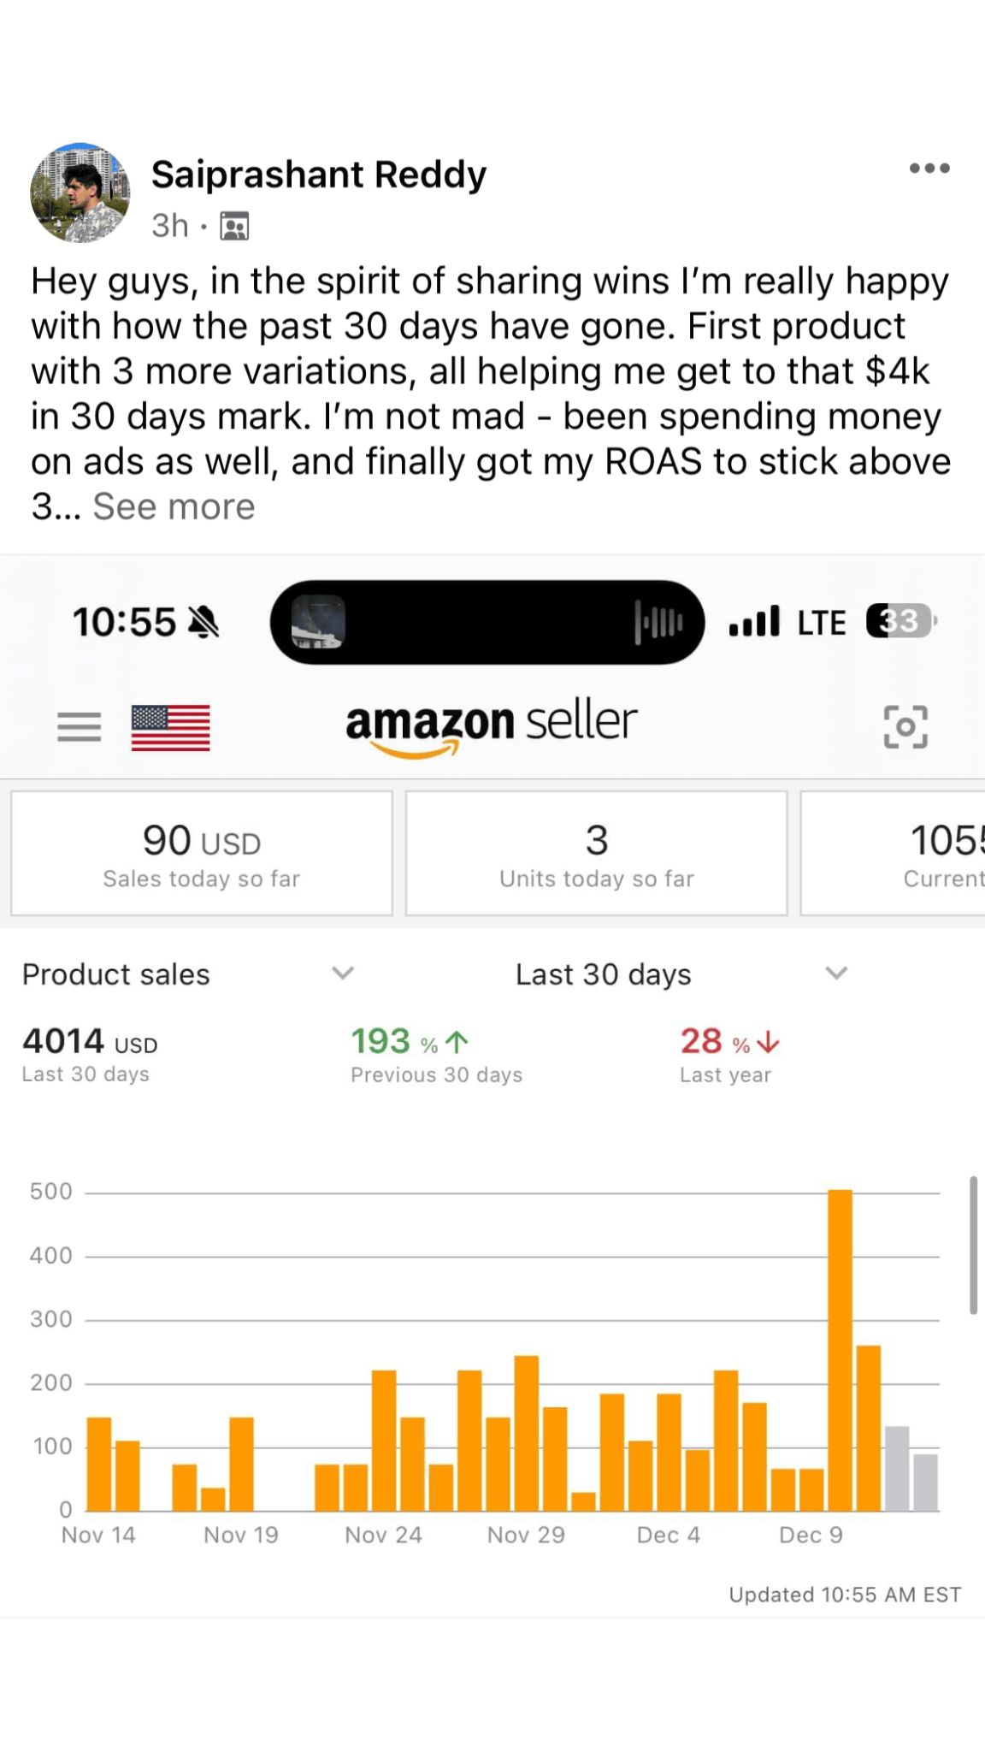
Task: Open Saiprashant Reddy's profile name link
Action: pos(319,175)
